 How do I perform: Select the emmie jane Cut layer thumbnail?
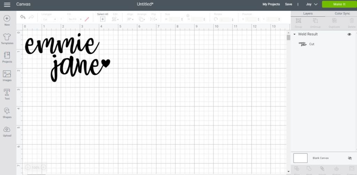coord(303,44)
